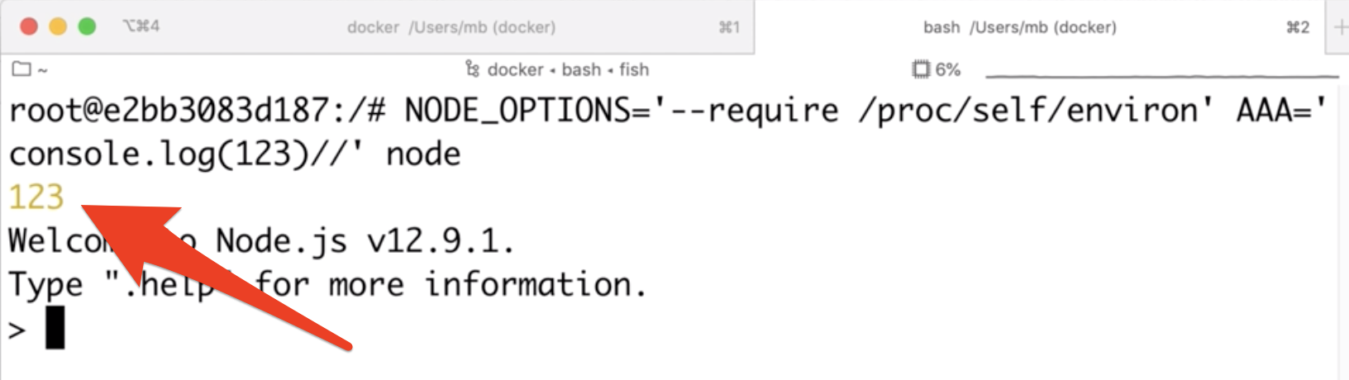Viewport: 1349px width, 380px height.
Task: Click the ⌘2 shortcut label on tab
Action: [1298, 27]
